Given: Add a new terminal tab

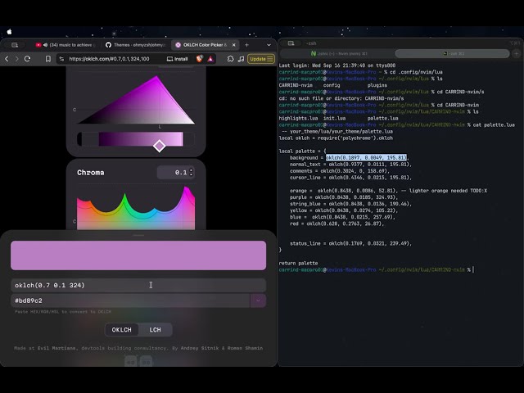Looking at the screenshot, I should (x=517, y=53).
